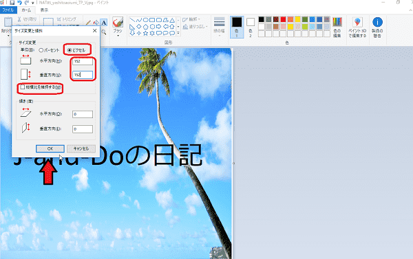Screen dimensions: 413x259
Task: Select the Pencil tool
Action: [88, 23]
